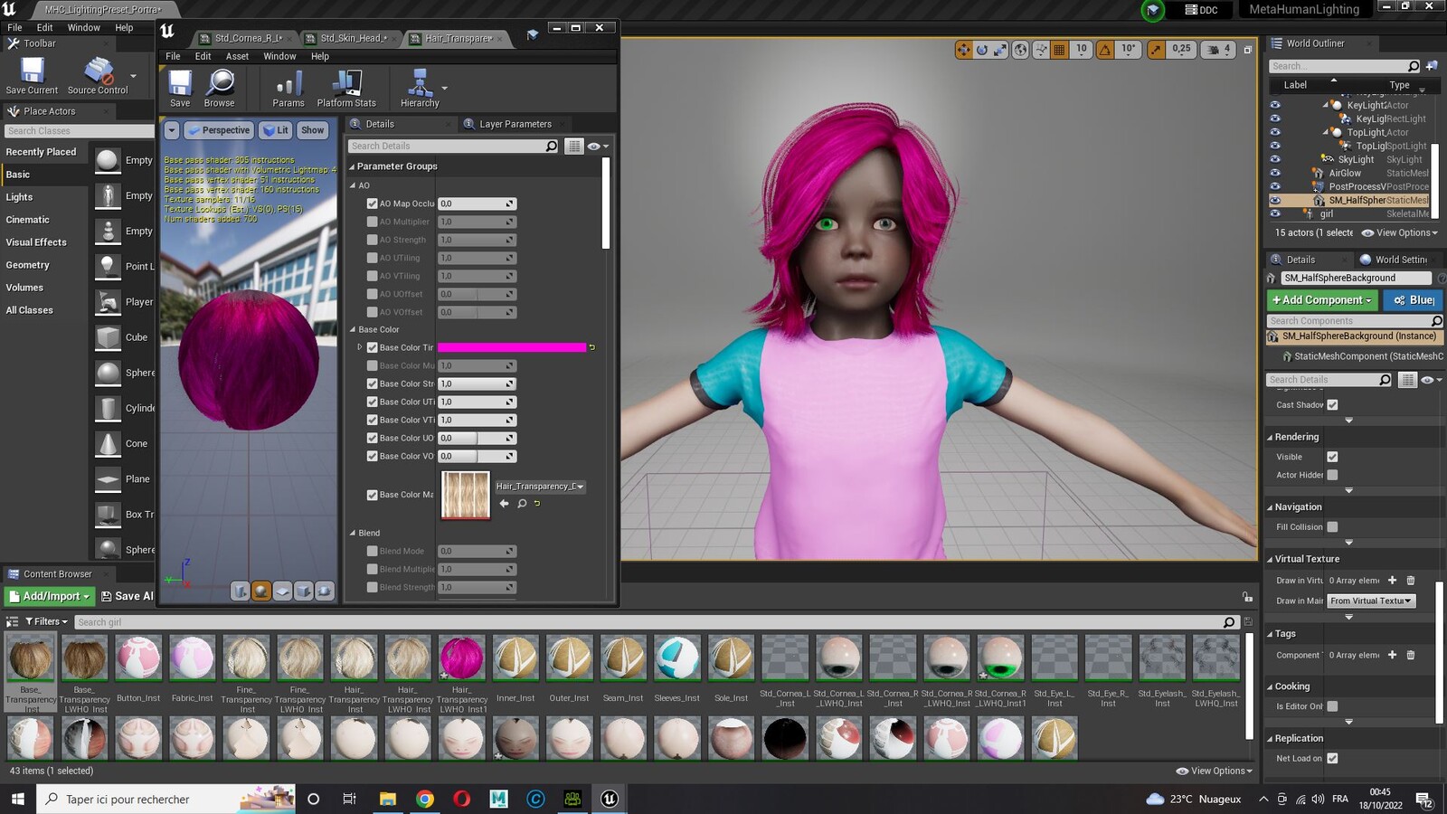Expand Base Color Tint color channels
Image resolution: width=1447 pixels, height=814 pixels.
pos(360,347)
